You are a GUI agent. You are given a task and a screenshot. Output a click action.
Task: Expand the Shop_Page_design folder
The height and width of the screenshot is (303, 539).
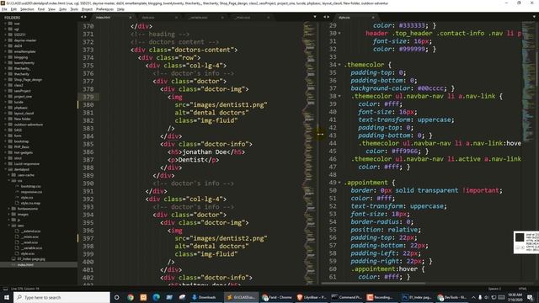[x=6, y=79]
